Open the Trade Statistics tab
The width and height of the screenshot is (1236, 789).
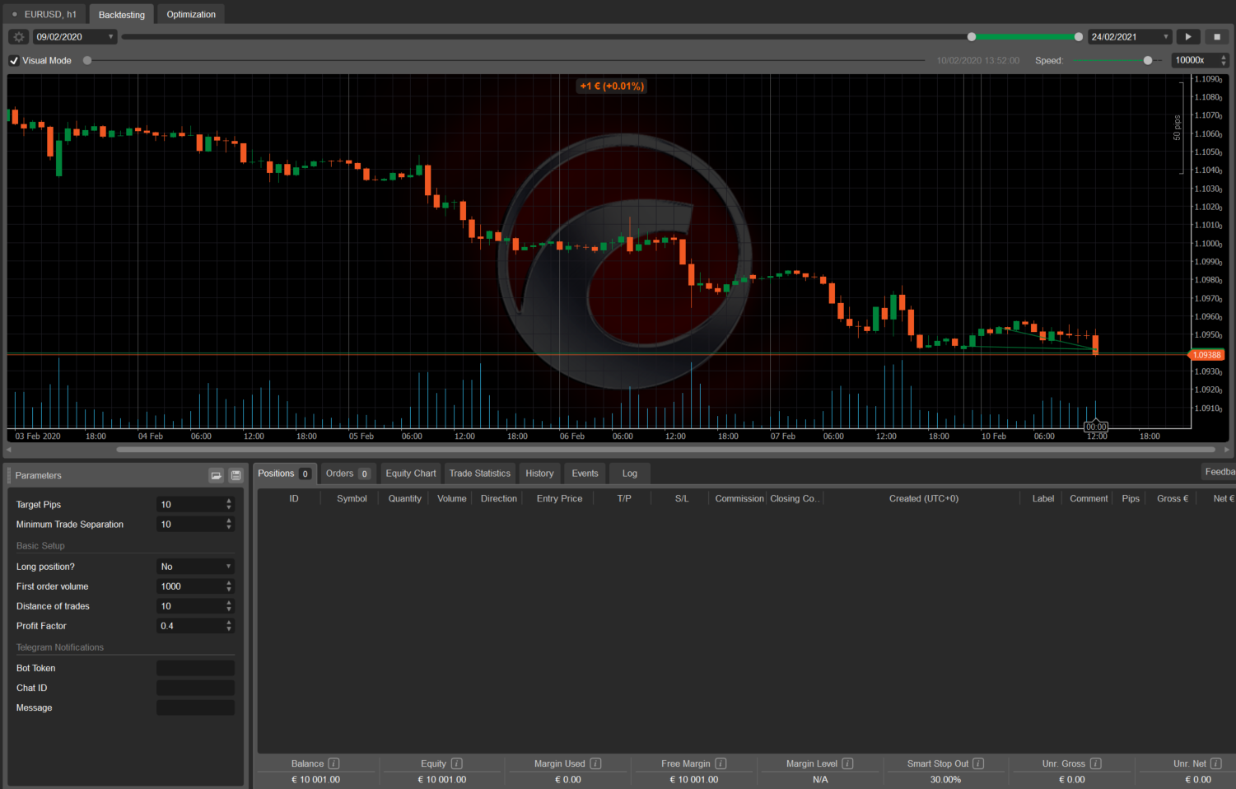click(x=480, y=474)
